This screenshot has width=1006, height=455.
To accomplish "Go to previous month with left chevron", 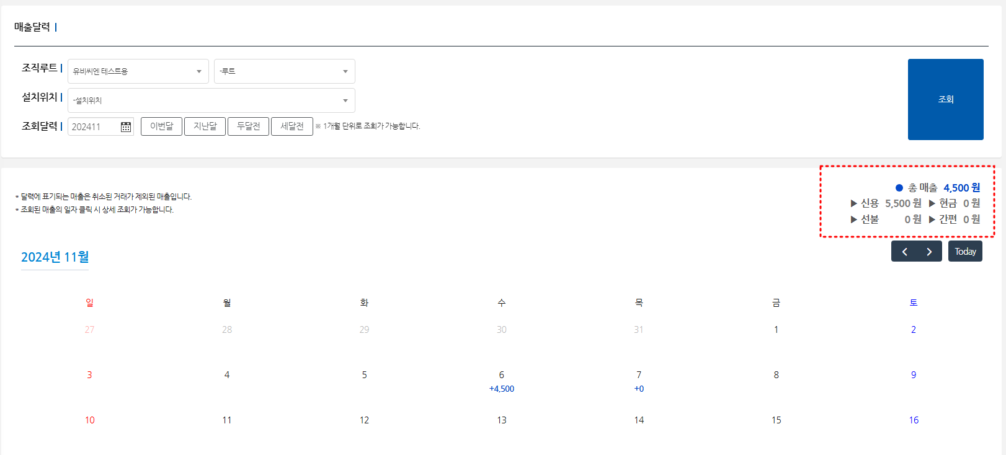I will [x=904, y=252].
